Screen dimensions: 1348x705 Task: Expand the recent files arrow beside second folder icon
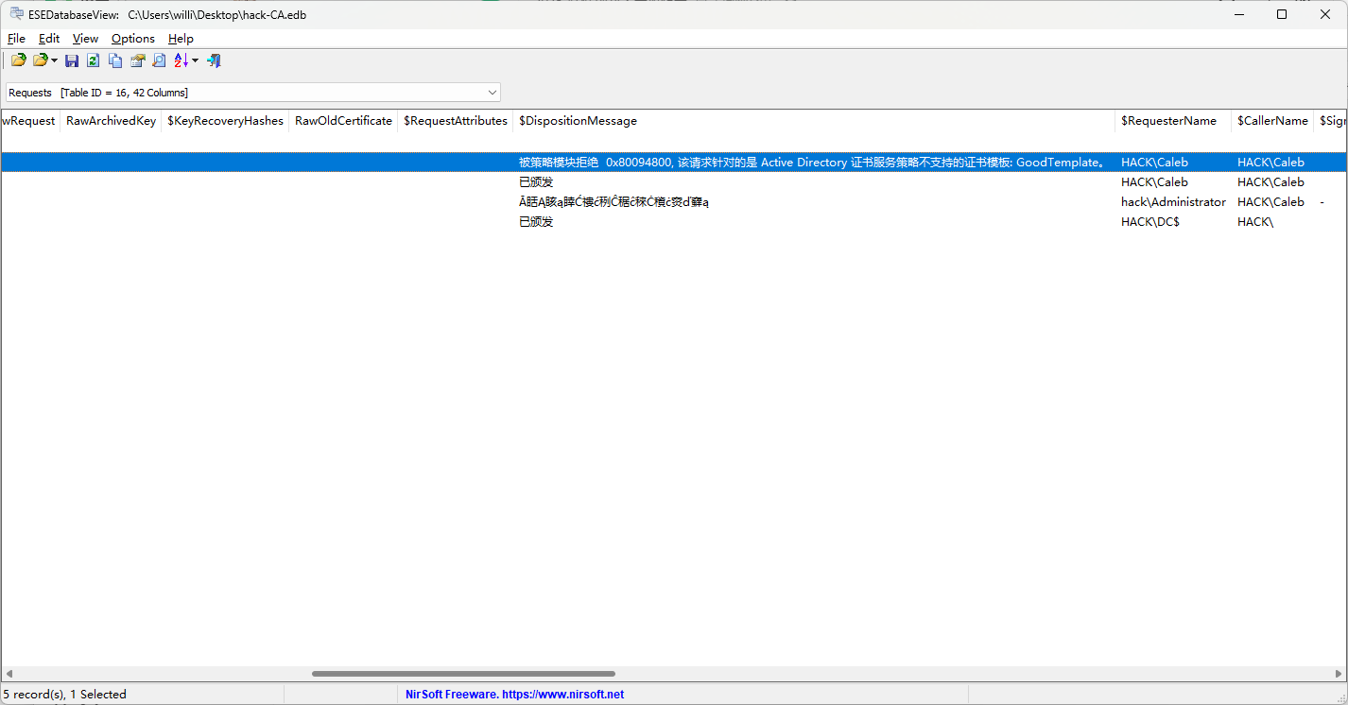pyautogui.click(x=55, y=60)
